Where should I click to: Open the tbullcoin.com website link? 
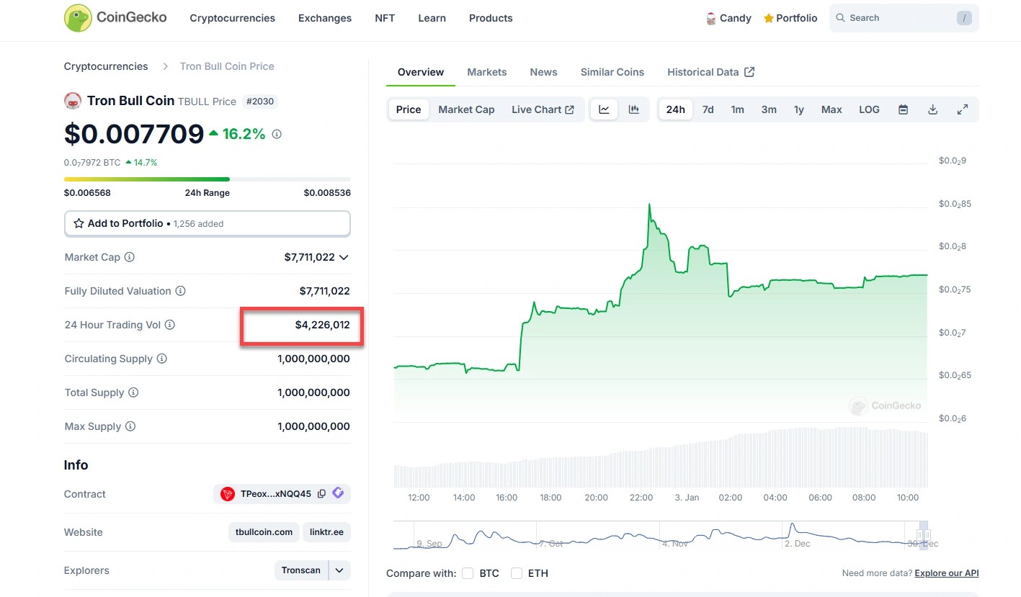click(264, 532)
